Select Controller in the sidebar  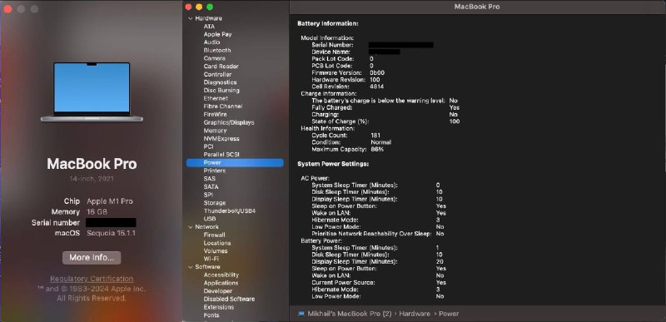217,74
